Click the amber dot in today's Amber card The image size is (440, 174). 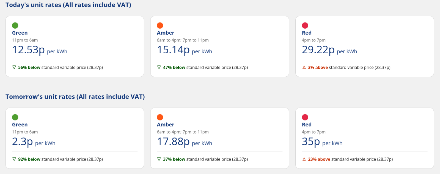(x=160, y=26)
